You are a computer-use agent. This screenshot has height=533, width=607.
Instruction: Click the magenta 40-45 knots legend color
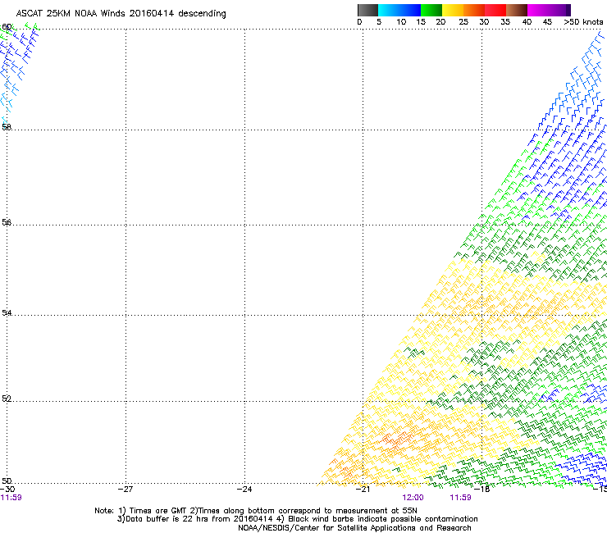click(538, 10)
